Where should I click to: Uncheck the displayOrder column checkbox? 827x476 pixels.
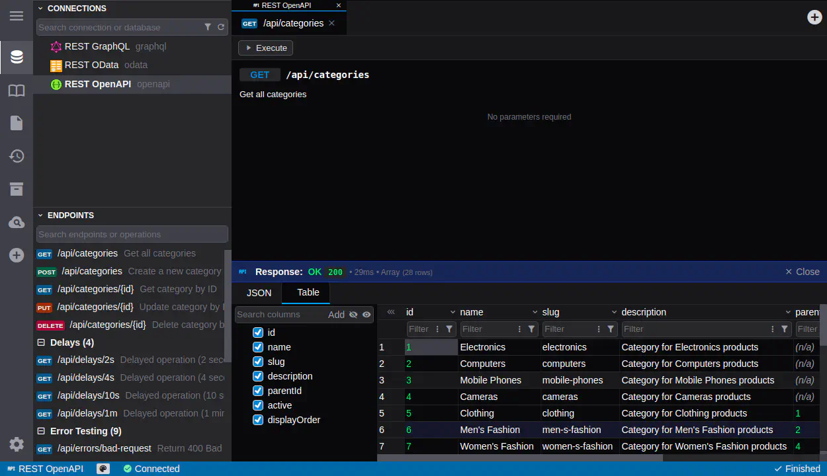click(x=258, y=420)
